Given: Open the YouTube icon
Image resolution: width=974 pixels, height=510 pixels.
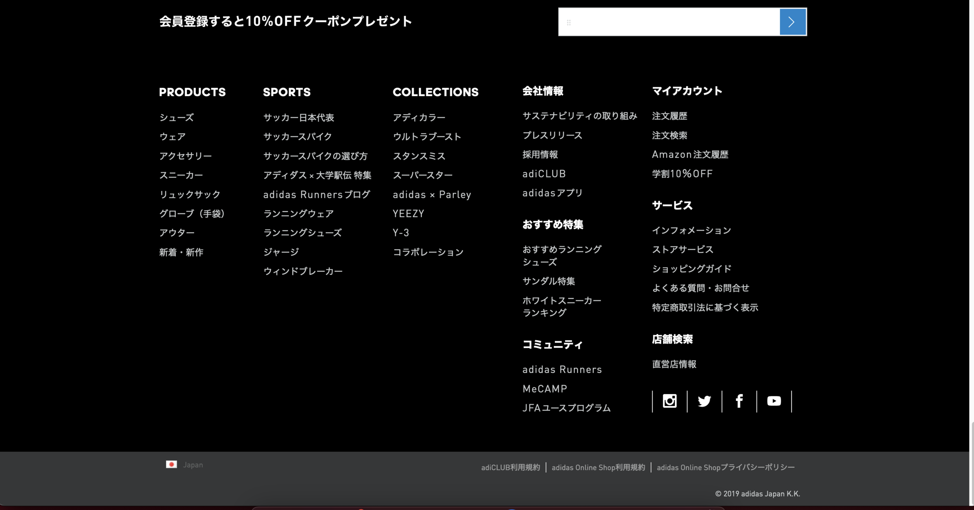Looking at the screenshot, I should (x=774, y=401).
